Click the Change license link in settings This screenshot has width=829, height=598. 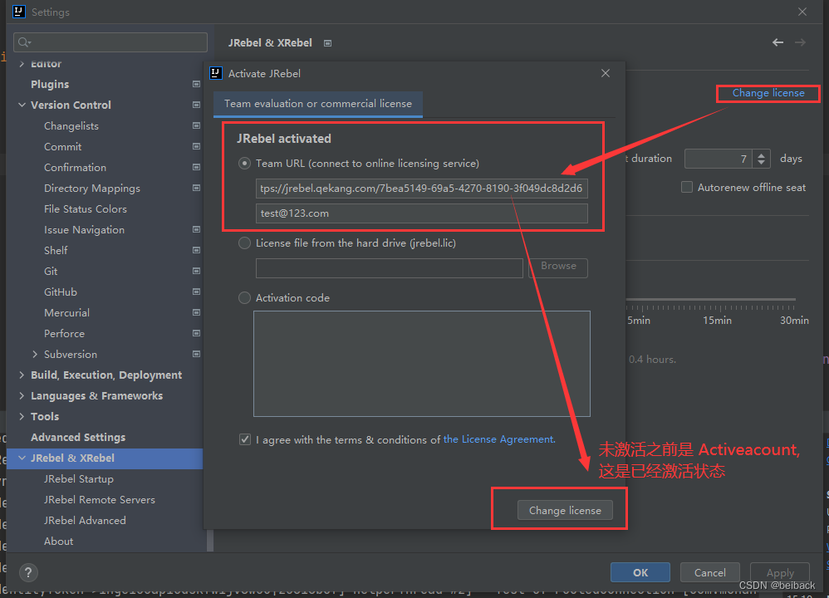tap(768, 93)
